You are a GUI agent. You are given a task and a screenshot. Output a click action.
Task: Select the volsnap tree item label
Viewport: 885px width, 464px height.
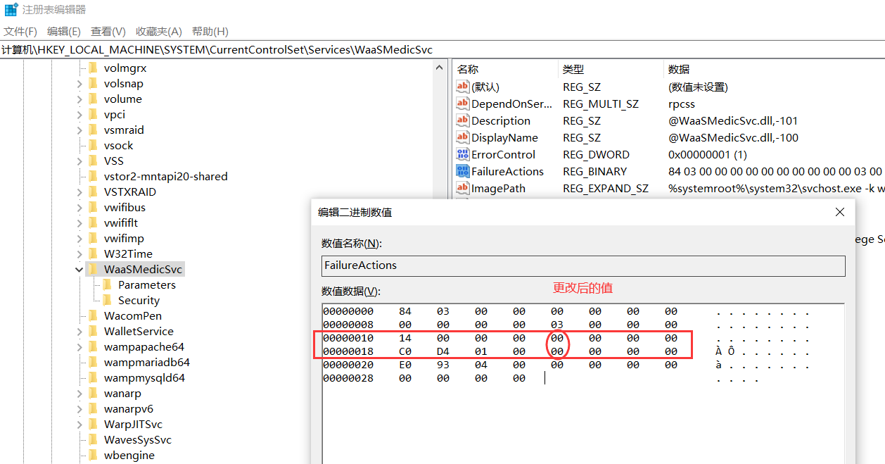coord(123,84)
